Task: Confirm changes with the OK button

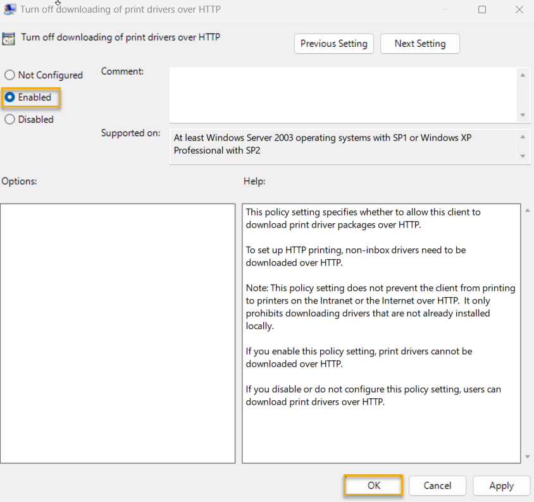Action: point(373,486)
